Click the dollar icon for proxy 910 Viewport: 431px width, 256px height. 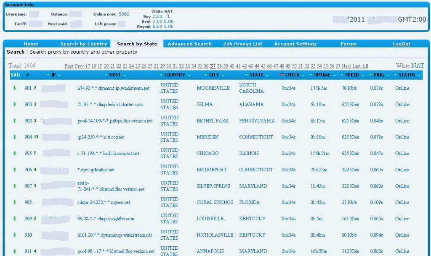click(x=15, y=235)
